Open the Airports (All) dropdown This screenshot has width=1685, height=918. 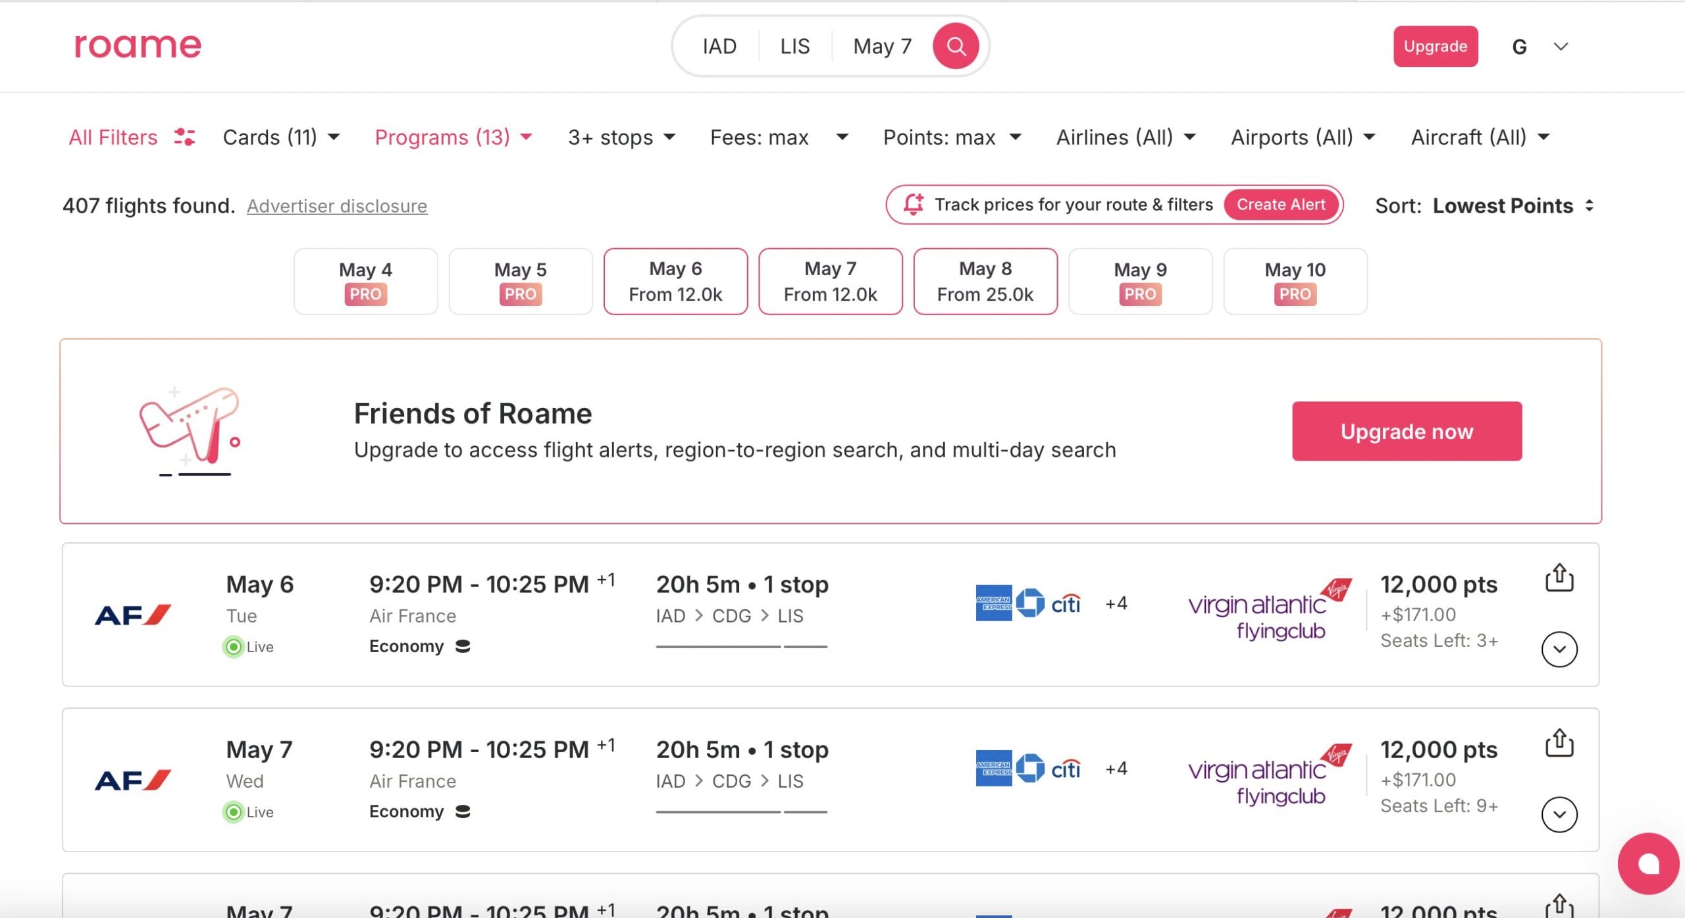point(1303,137)
